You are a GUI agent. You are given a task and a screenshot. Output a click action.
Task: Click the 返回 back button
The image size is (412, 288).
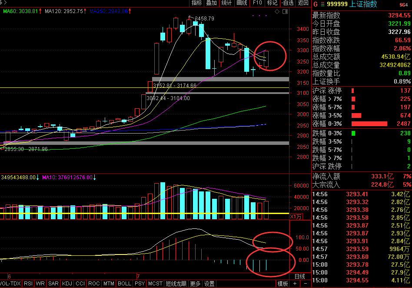(303, 3)
